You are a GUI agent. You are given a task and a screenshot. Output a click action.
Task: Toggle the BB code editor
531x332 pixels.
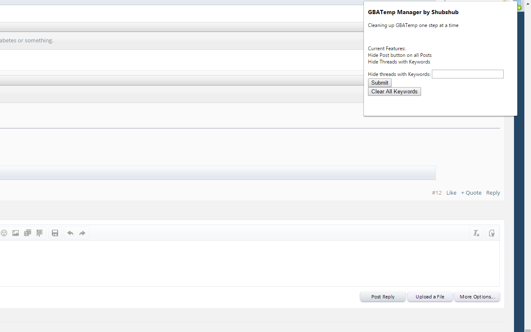point(492,233)
